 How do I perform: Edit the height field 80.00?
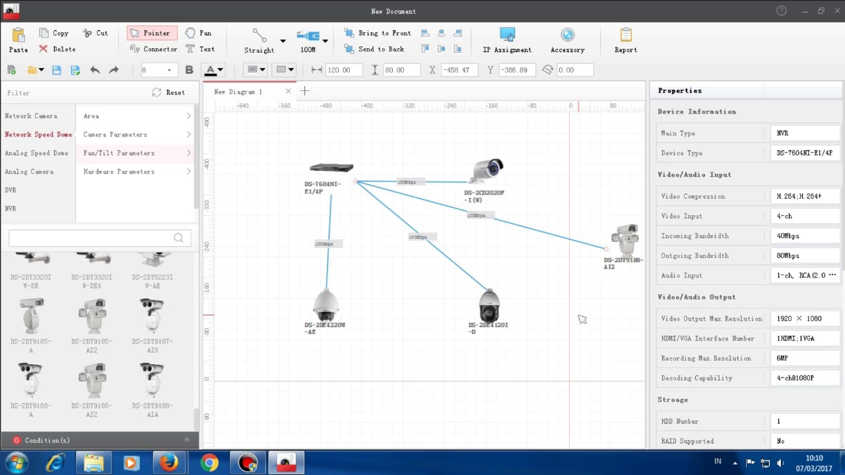click(x=401, y=70)
